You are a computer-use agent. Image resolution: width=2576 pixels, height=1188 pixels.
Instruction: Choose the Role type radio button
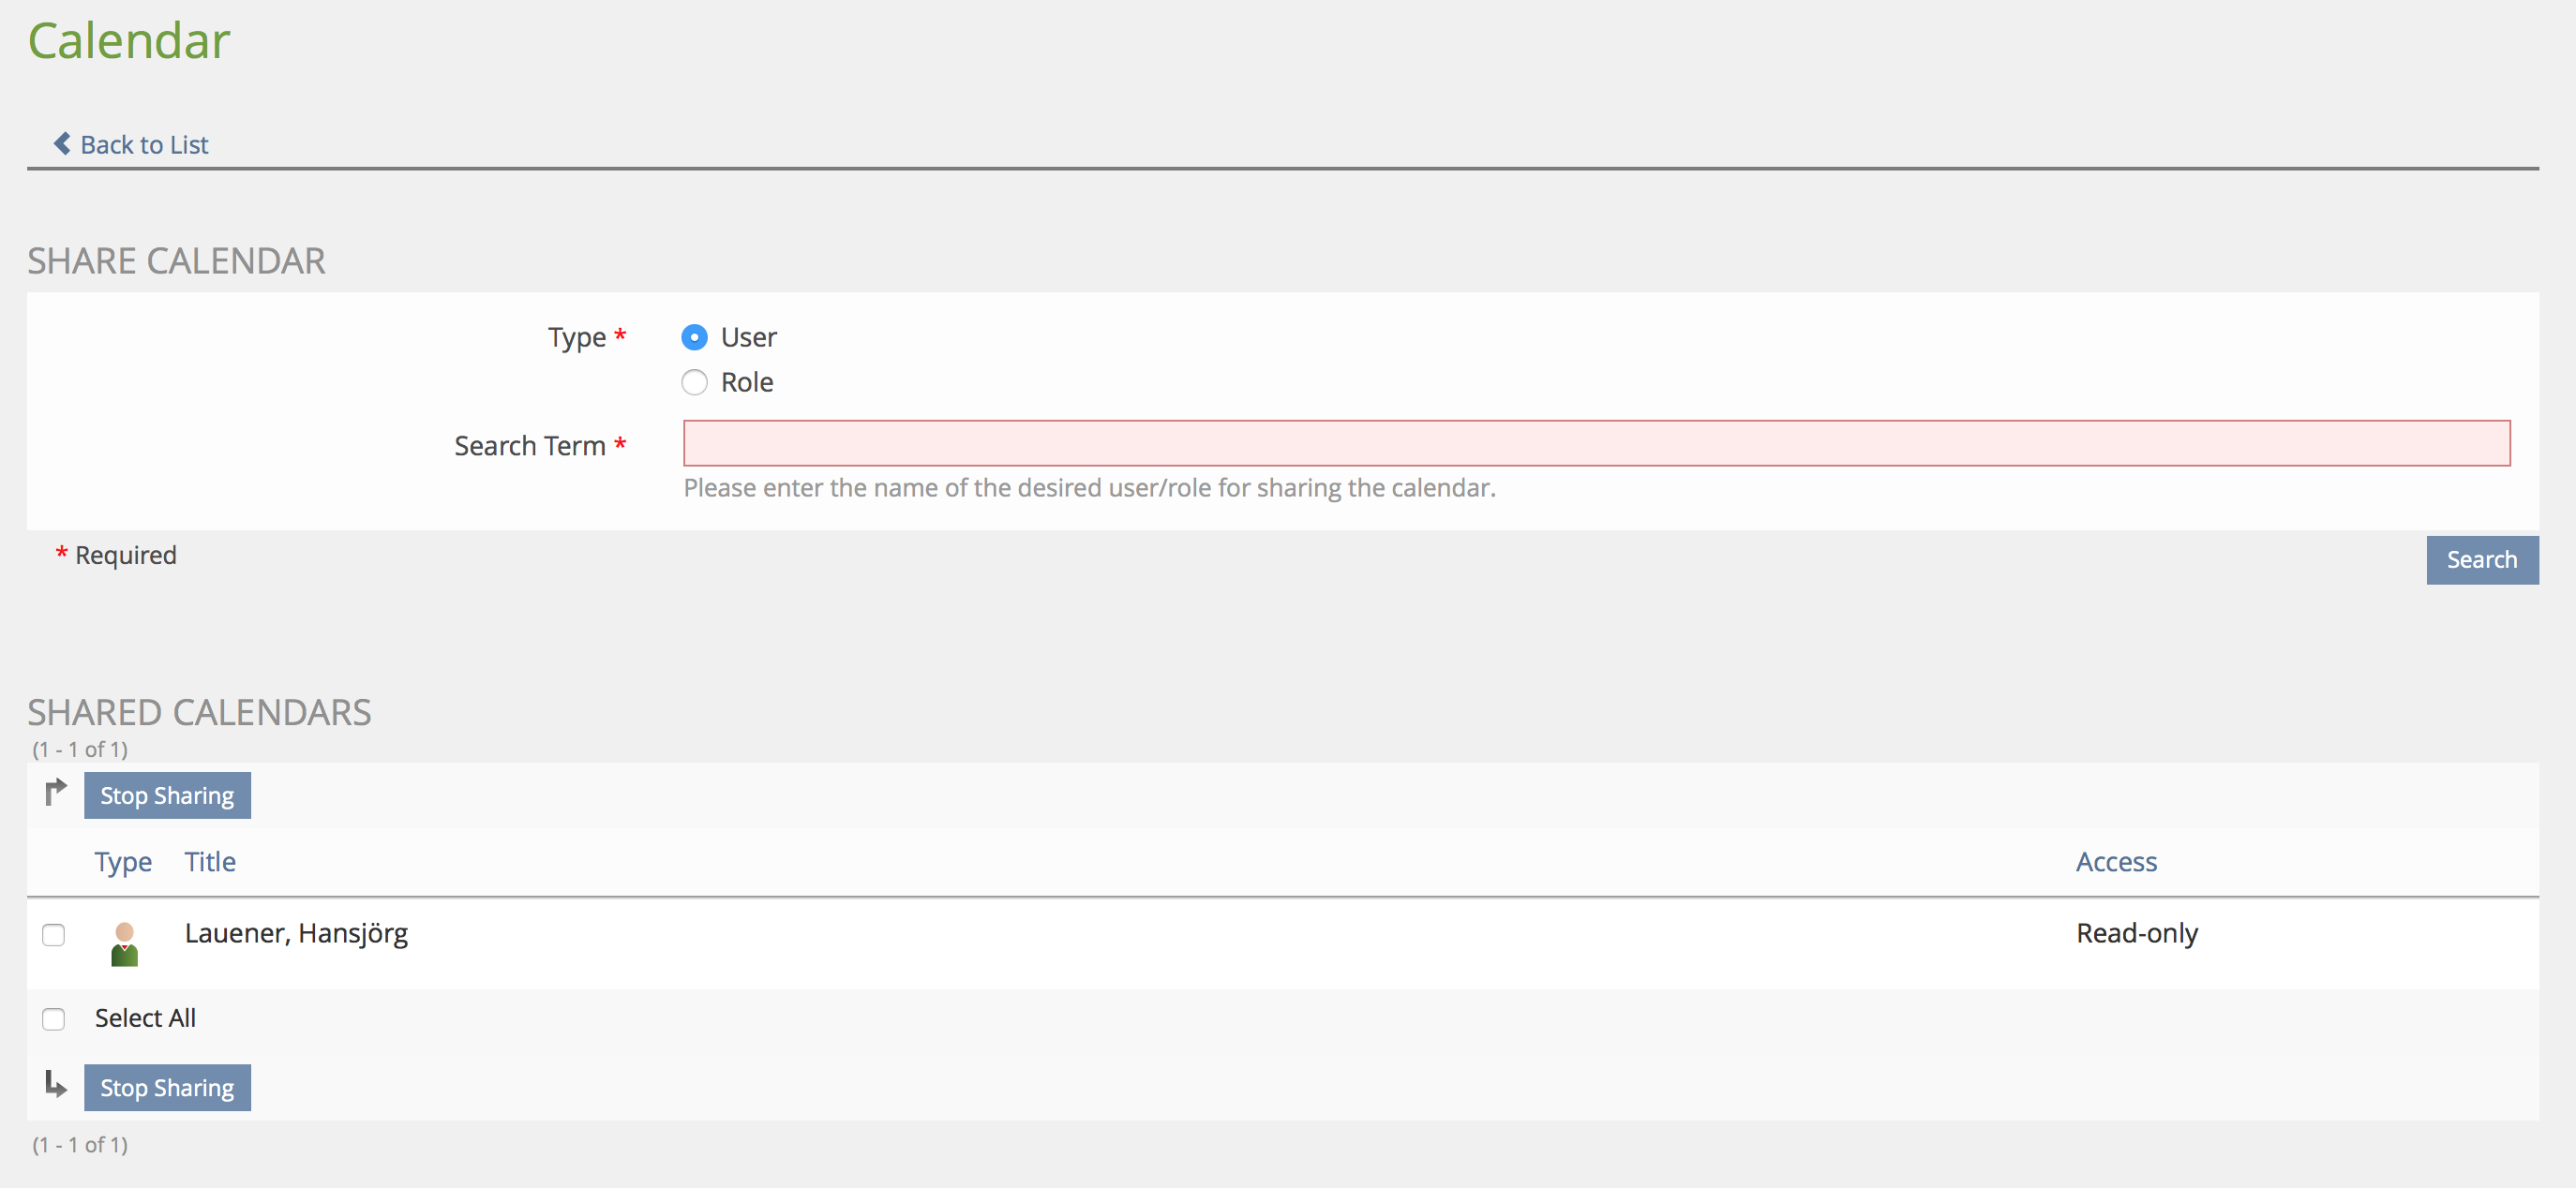[x=694, y=382]
